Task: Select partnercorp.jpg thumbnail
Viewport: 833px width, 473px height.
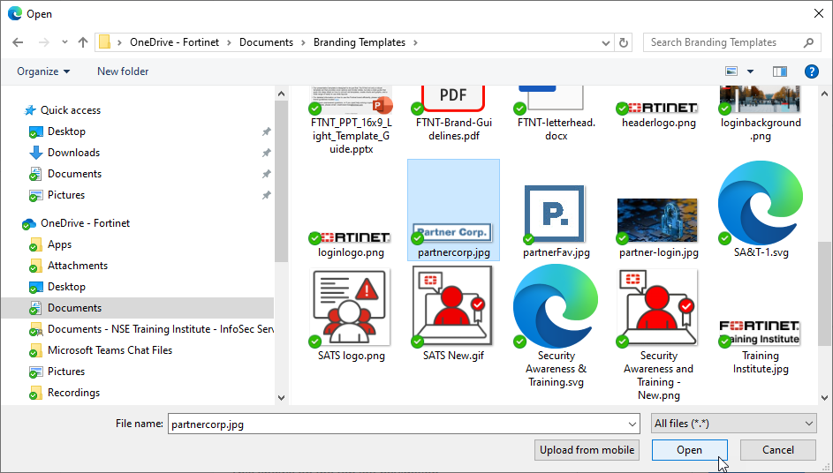Action: click(454, 210)
